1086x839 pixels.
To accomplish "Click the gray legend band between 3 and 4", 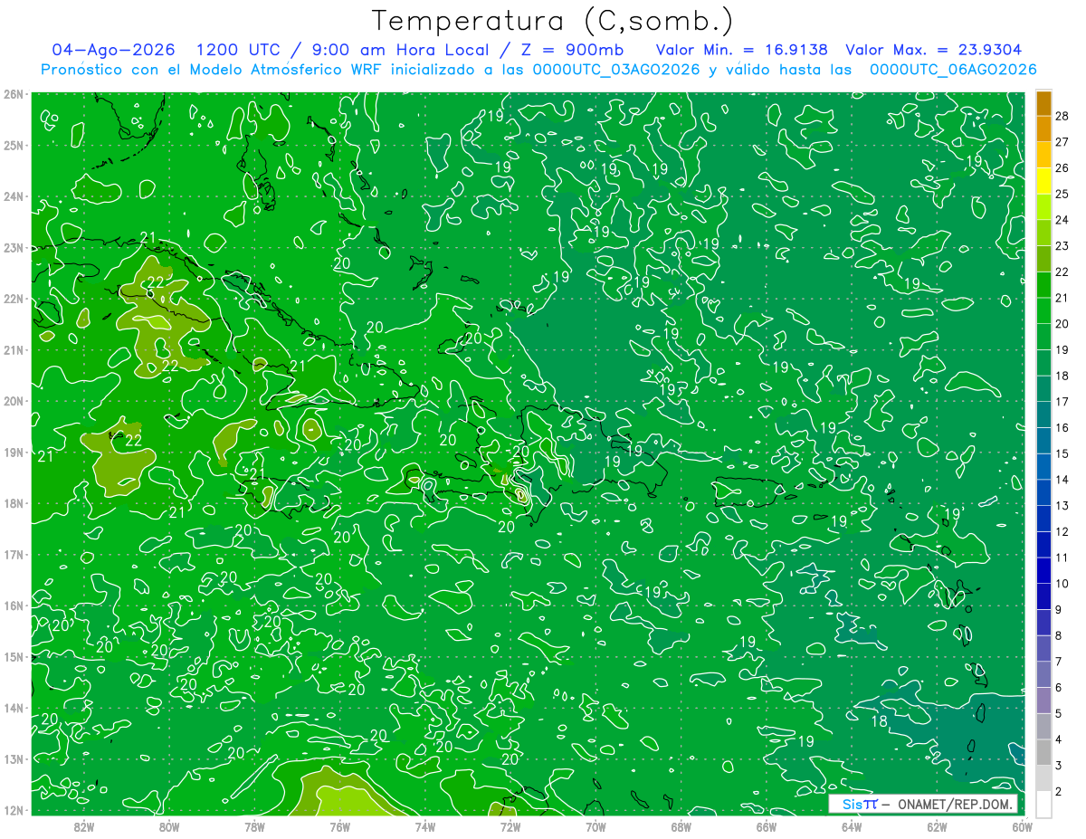I will pos(1043,753).
